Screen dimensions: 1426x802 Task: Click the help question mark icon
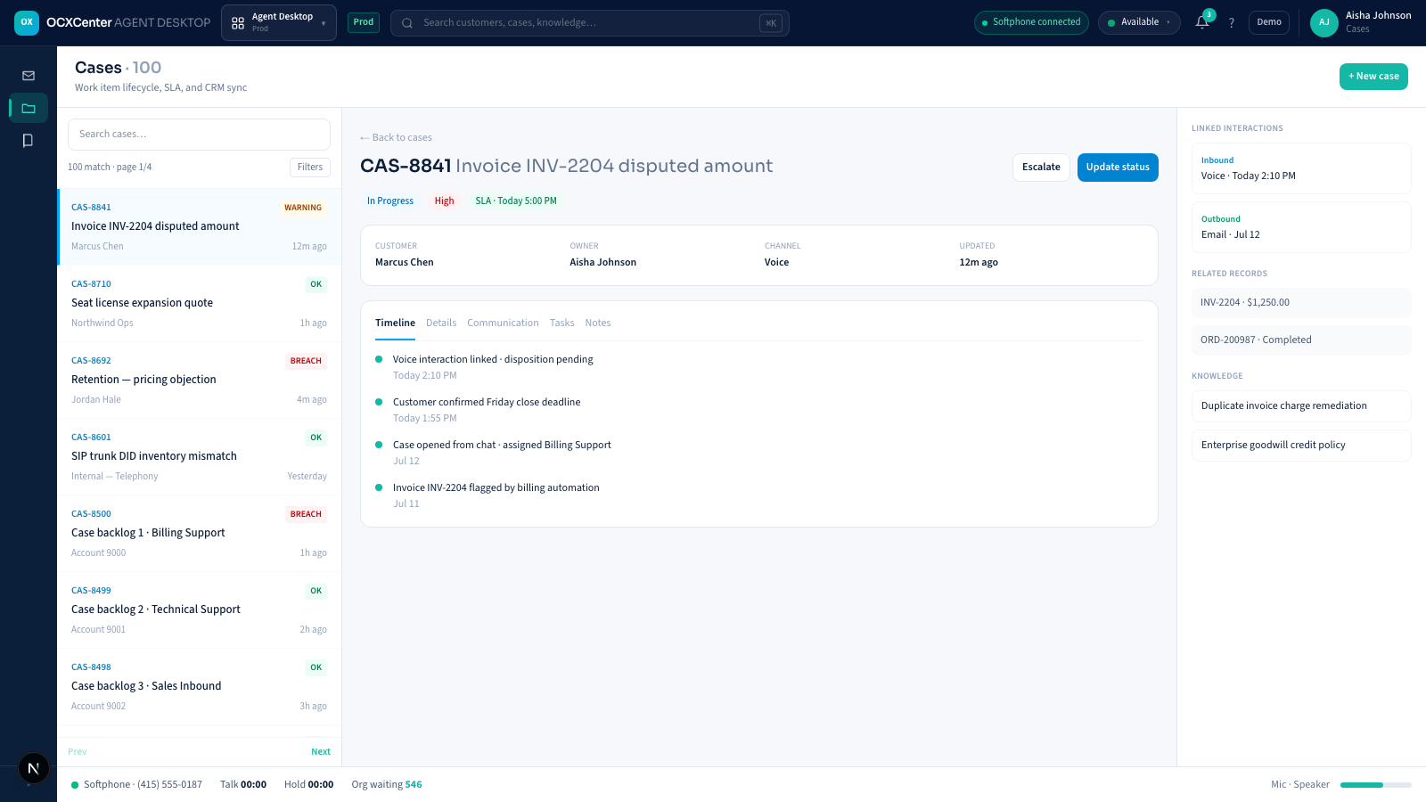[x=1232, y=23]
